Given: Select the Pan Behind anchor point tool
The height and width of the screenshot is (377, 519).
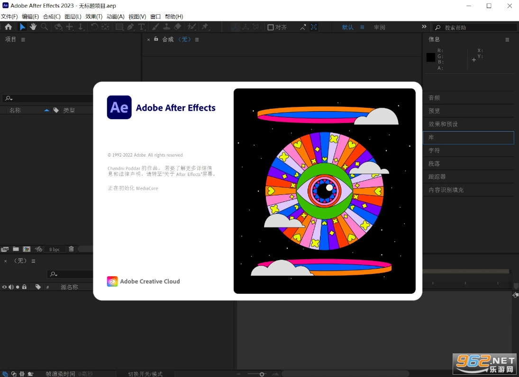Looking at the screenshot, I should click(105, 27).
